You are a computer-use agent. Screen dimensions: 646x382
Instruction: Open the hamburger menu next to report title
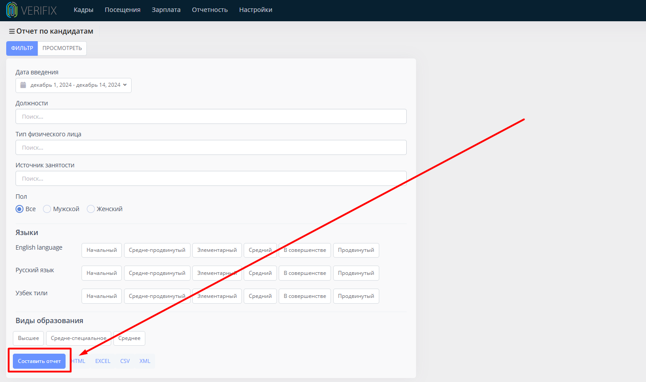tap(12, 31)
